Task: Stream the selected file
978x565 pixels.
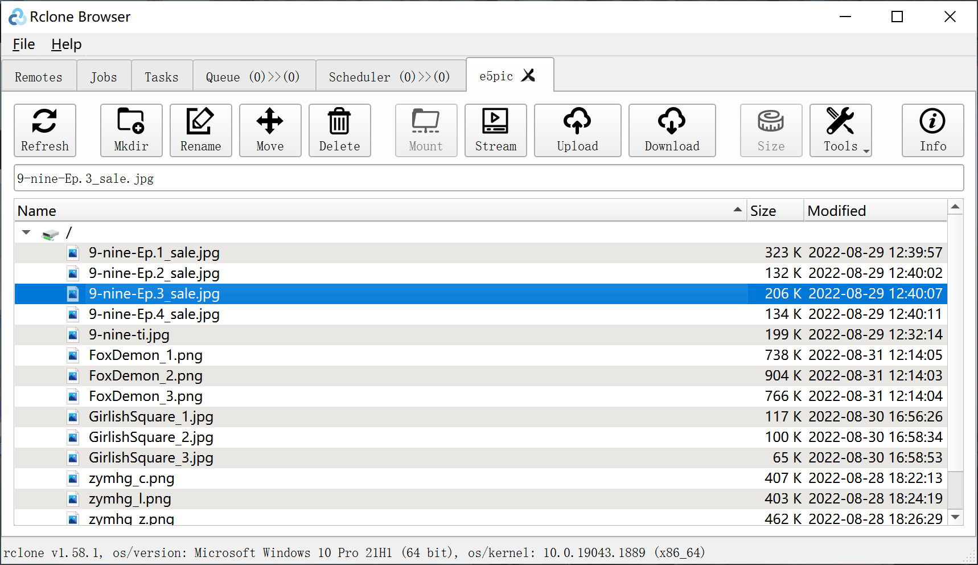Action: [x=495, y=130]
